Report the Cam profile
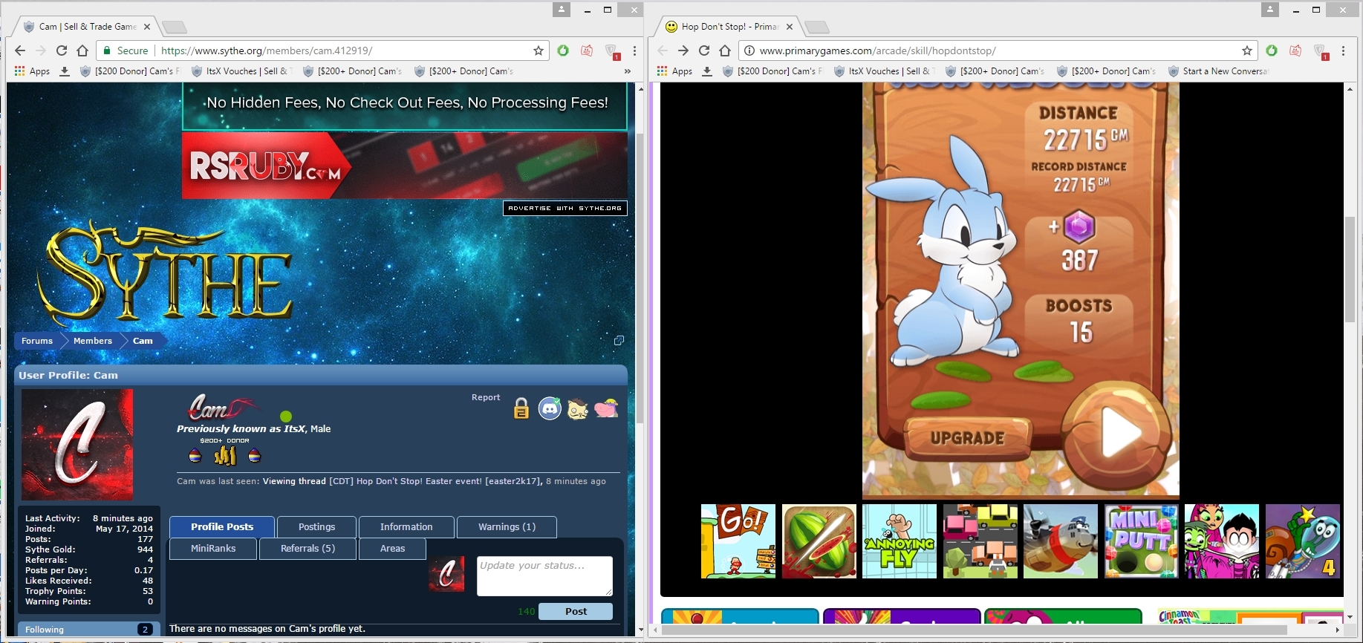1363x643 pixels. point(486,397)
